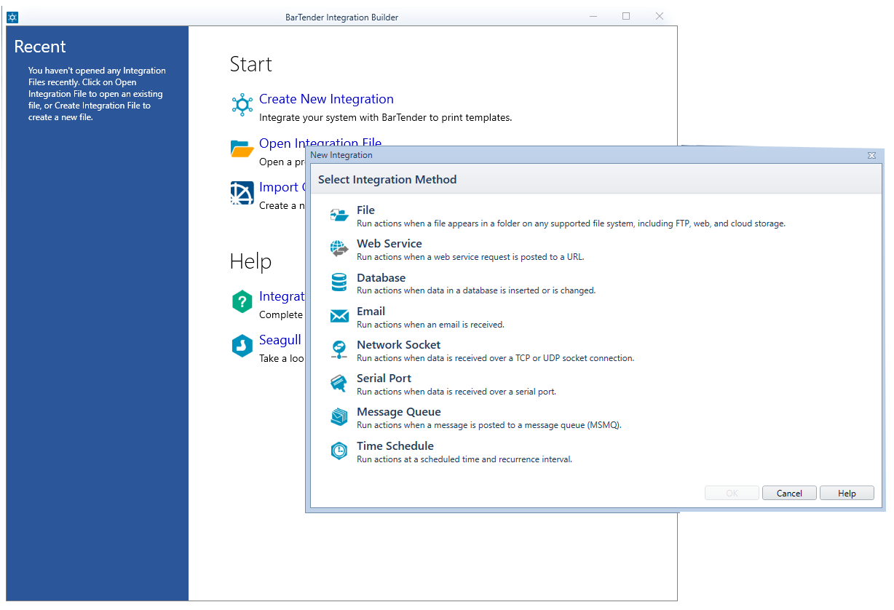This screenshot has width=894, height=610.
Task: Open the Create New Integration link
Action: click(326, 99)
